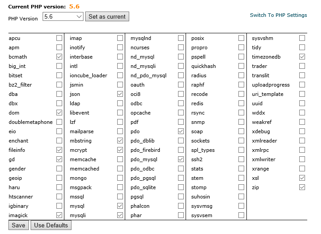Tick the xdebug checkbox
The image size is (321, 234).
(302, 131)
